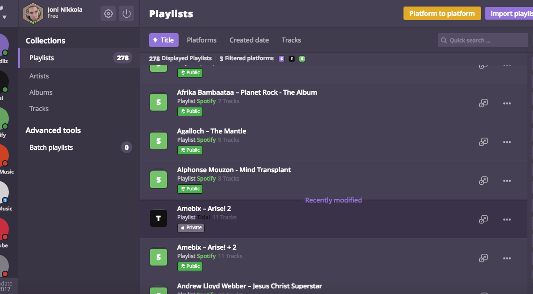The height and width of the screenshot is (294, 533).
Task: Toggle Private badge on Amebix – Arise! 2
Action: 191,228
